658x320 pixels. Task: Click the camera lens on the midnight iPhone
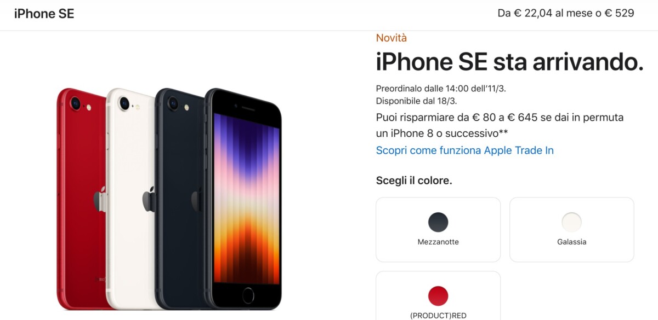pos(173,103)
